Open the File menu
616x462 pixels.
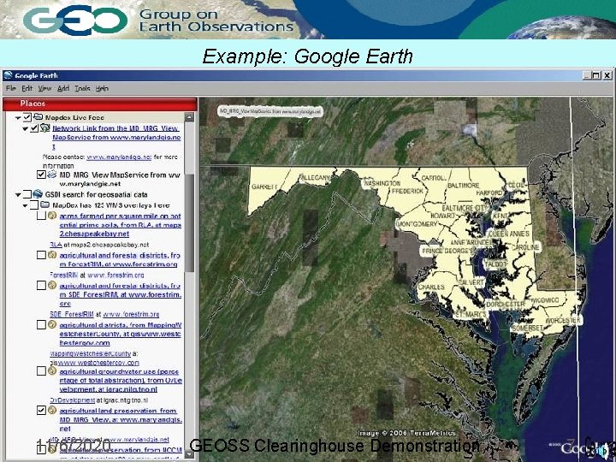(x=11, y=88)
